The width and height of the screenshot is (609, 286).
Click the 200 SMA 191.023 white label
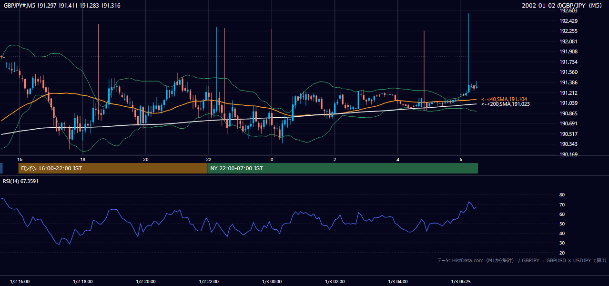click(505, 104)
